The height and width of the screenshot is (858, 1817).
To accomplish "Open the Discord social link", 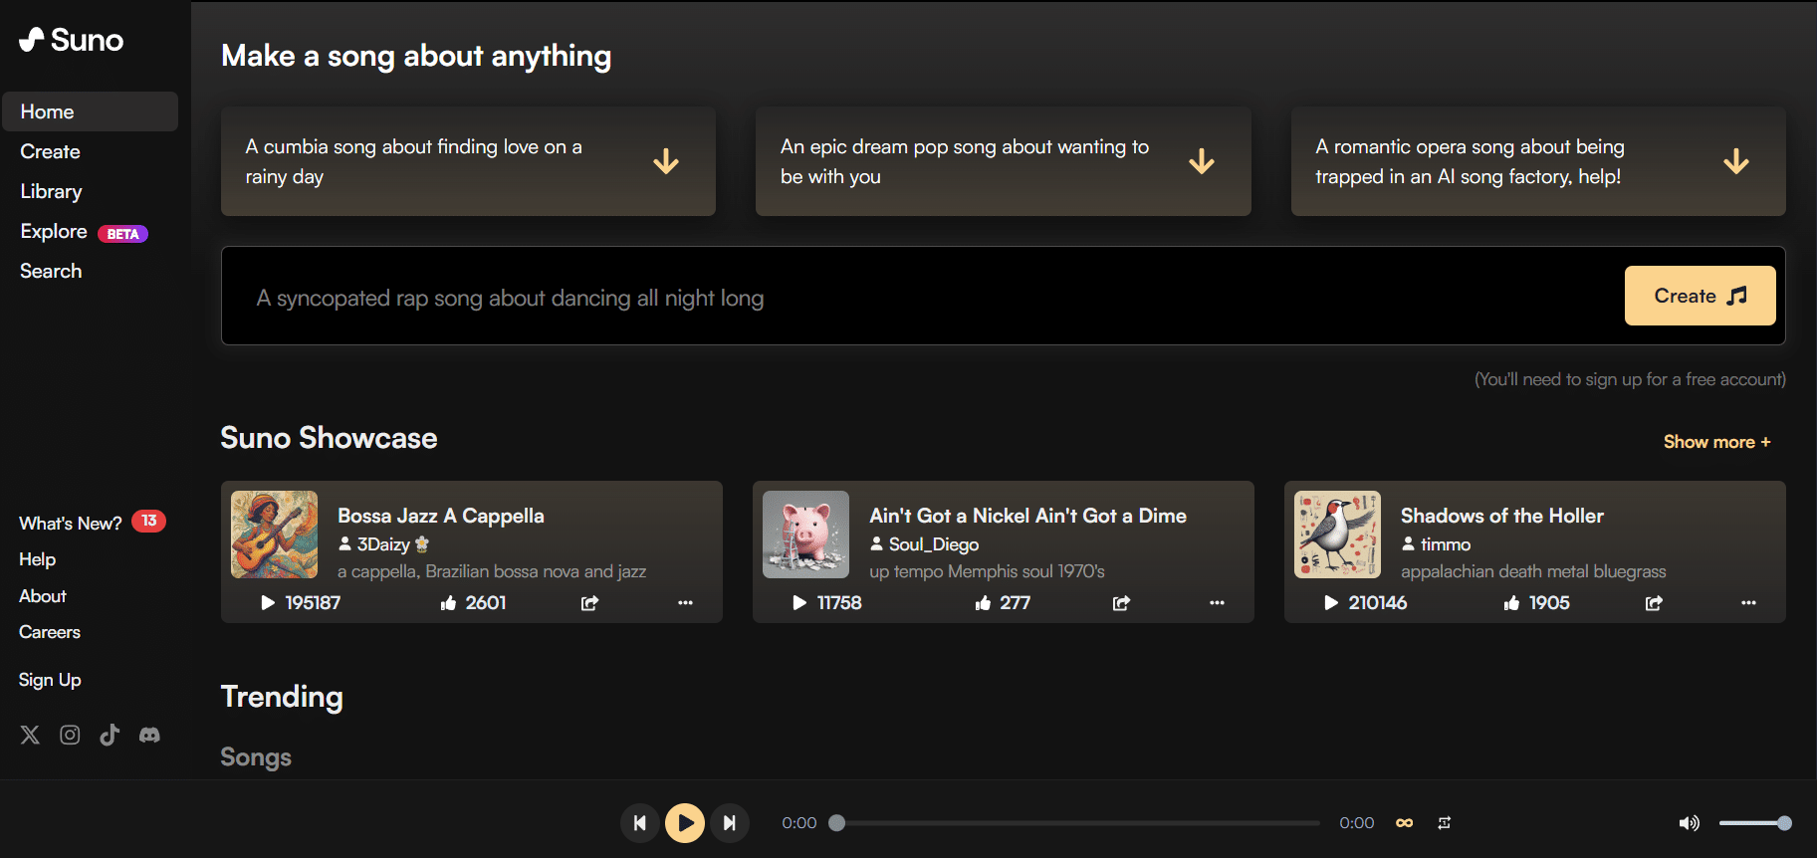I will [x=149, y=735].
